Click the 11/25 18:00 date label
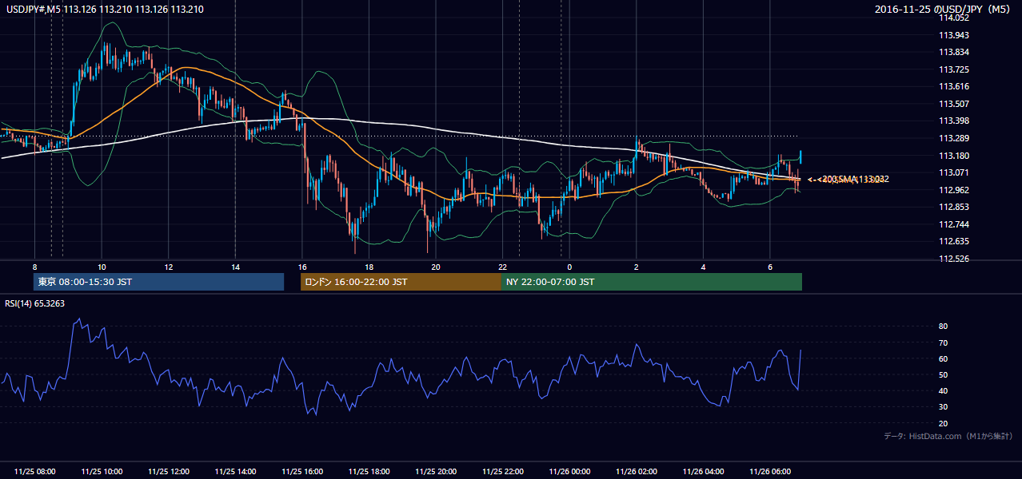1022x479 pixels. (x=369, y=472)
